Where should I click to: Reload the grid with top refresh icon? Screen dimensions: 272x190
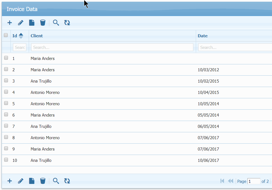(x=67, y=23)
